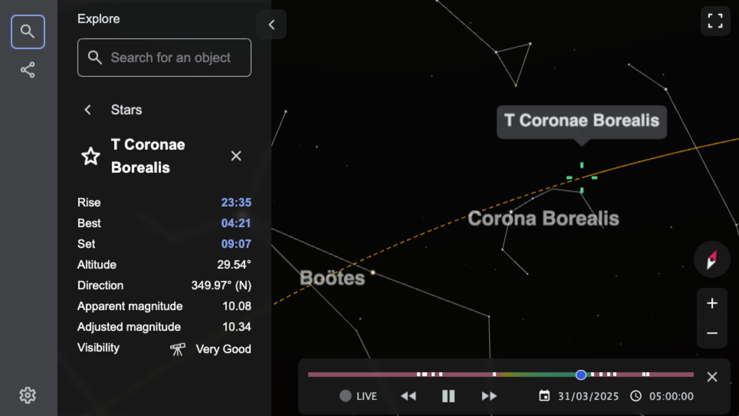Open the share options
This screenshot has height=416, width=739.
(28, 69)
